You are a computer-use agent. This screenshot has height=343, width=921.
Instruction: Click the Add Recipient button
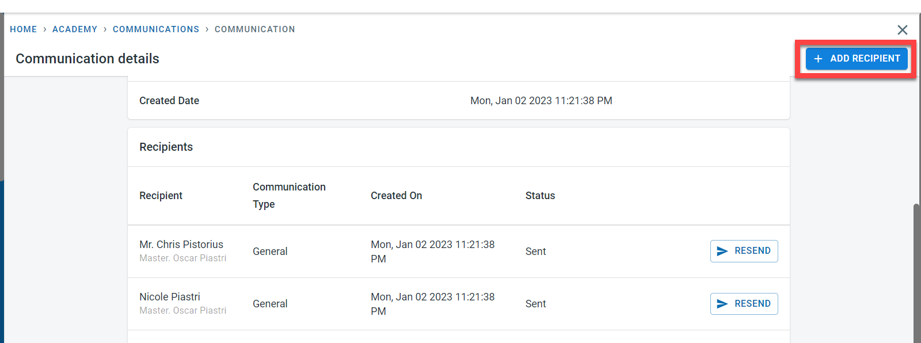(857, 59)
